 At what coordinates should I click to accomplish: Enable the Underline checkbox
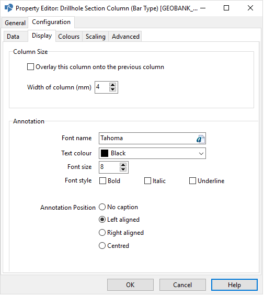tap(193, 181)
